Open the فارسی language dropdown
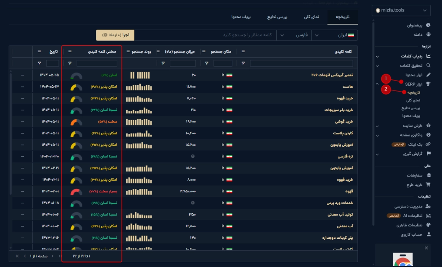This screenshot has height=267, width=442. coord(294,35)
